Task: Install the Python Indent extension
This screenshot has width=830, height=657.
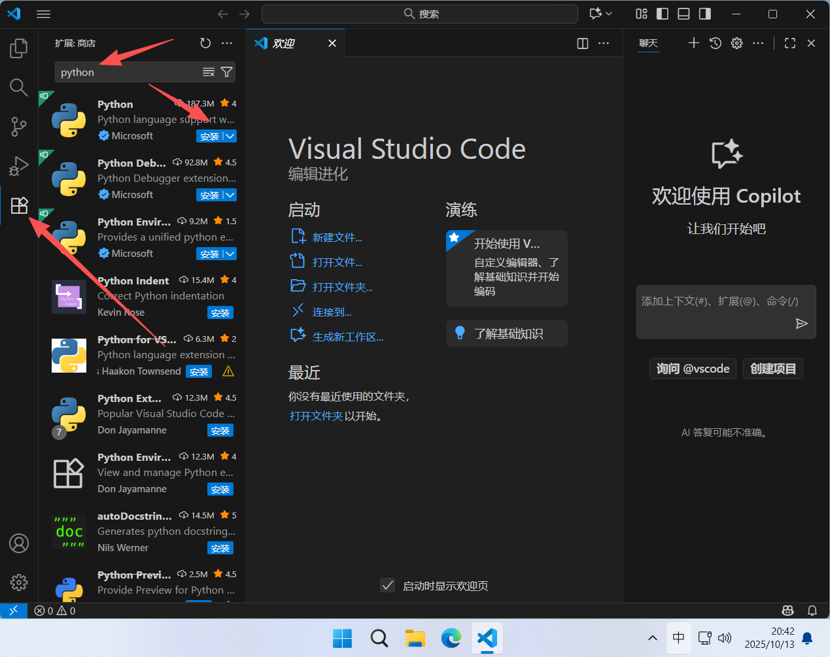Action: coord(220,312)
